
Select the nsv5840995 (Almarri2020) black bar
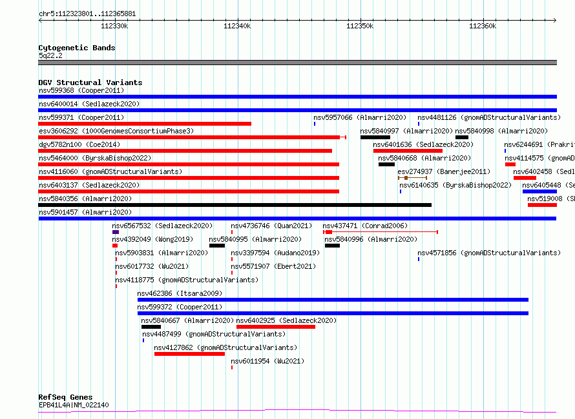point(217,246)
